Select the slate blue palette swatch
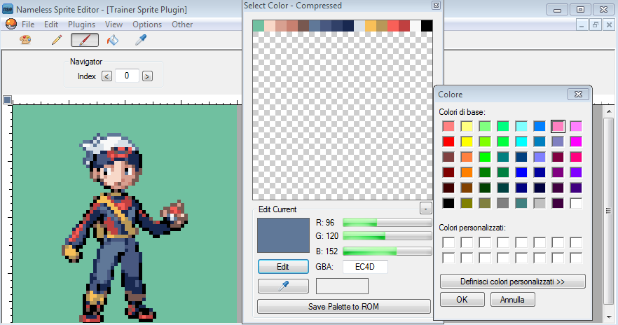Screen dimensions: 618x325 [315, 26]
